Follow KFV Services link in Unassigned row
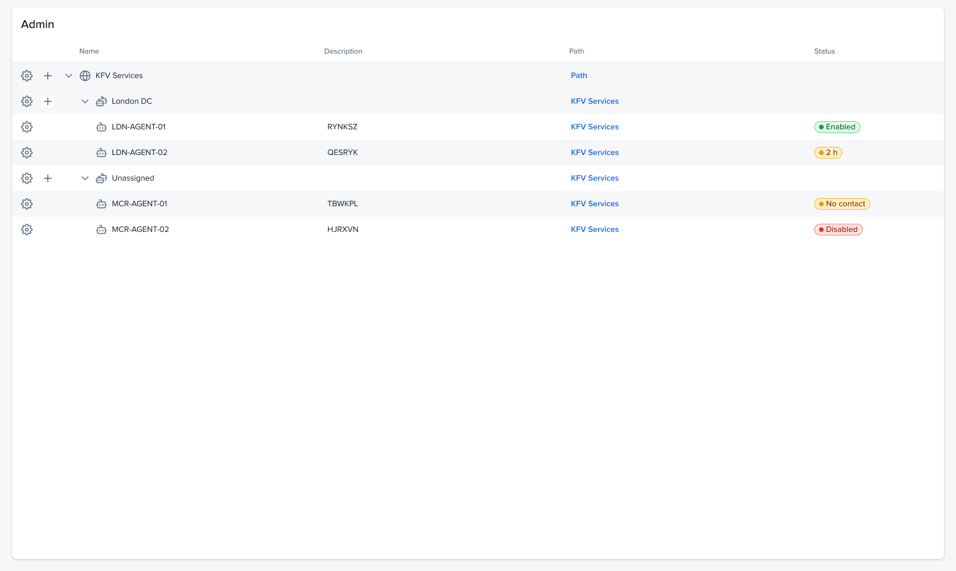The height and width of the screenshot is (571, 956). coord(595,178)
